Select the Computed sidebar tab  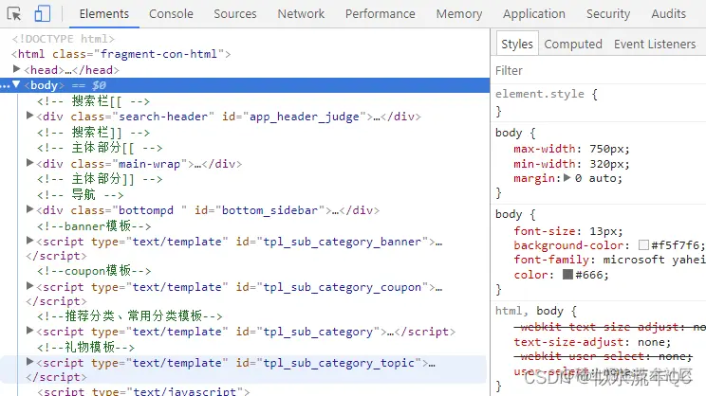pyautogui.click(x=573, y=44)
